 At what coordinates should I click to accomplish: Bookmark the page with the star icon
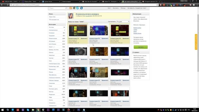point(157,5)
